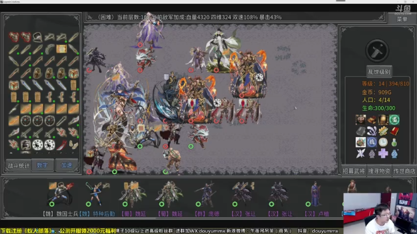Select the clock icon

click(383, 142)
